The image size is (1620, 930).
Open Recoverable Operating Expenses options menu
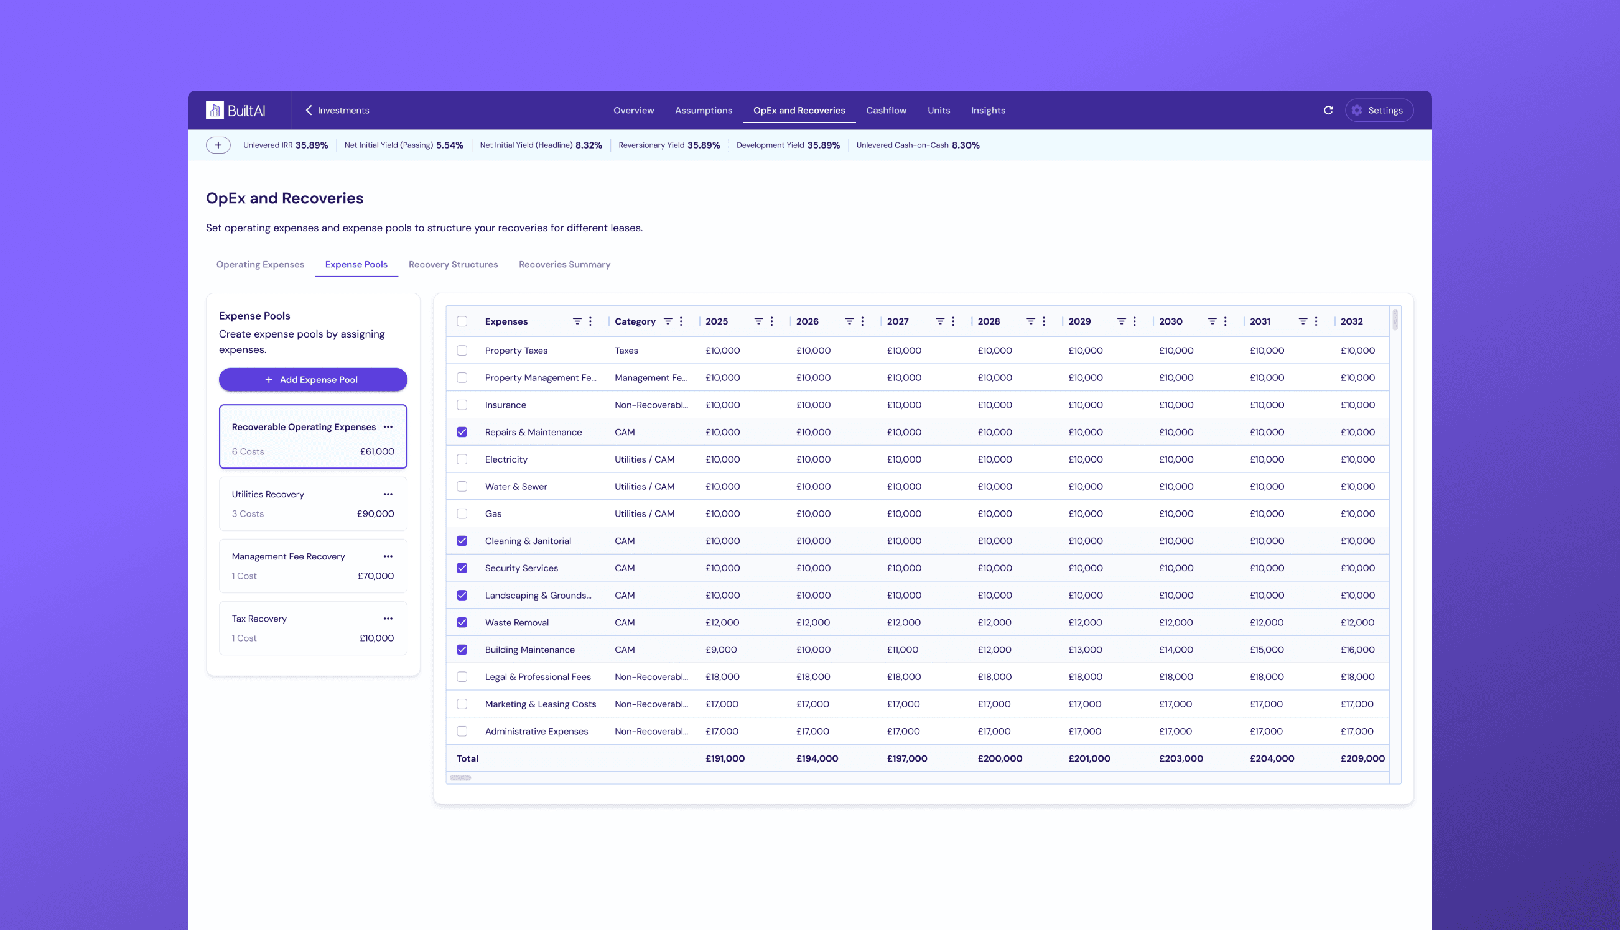pos(388,426)
